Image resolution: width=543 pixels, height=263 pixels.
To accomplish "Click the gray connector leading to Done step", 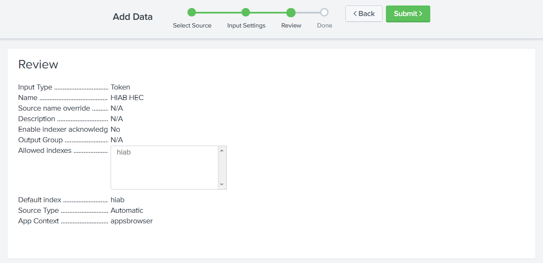I will click(x=308, y=12).
